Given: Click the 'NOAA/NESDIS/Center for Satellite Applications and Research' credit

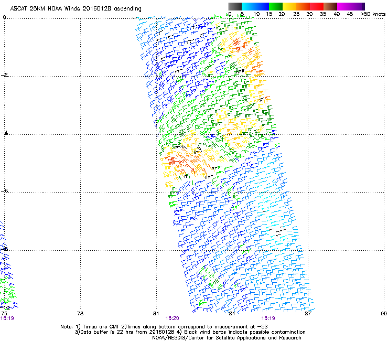Looking at the screenshot, I should pos(227,338).
